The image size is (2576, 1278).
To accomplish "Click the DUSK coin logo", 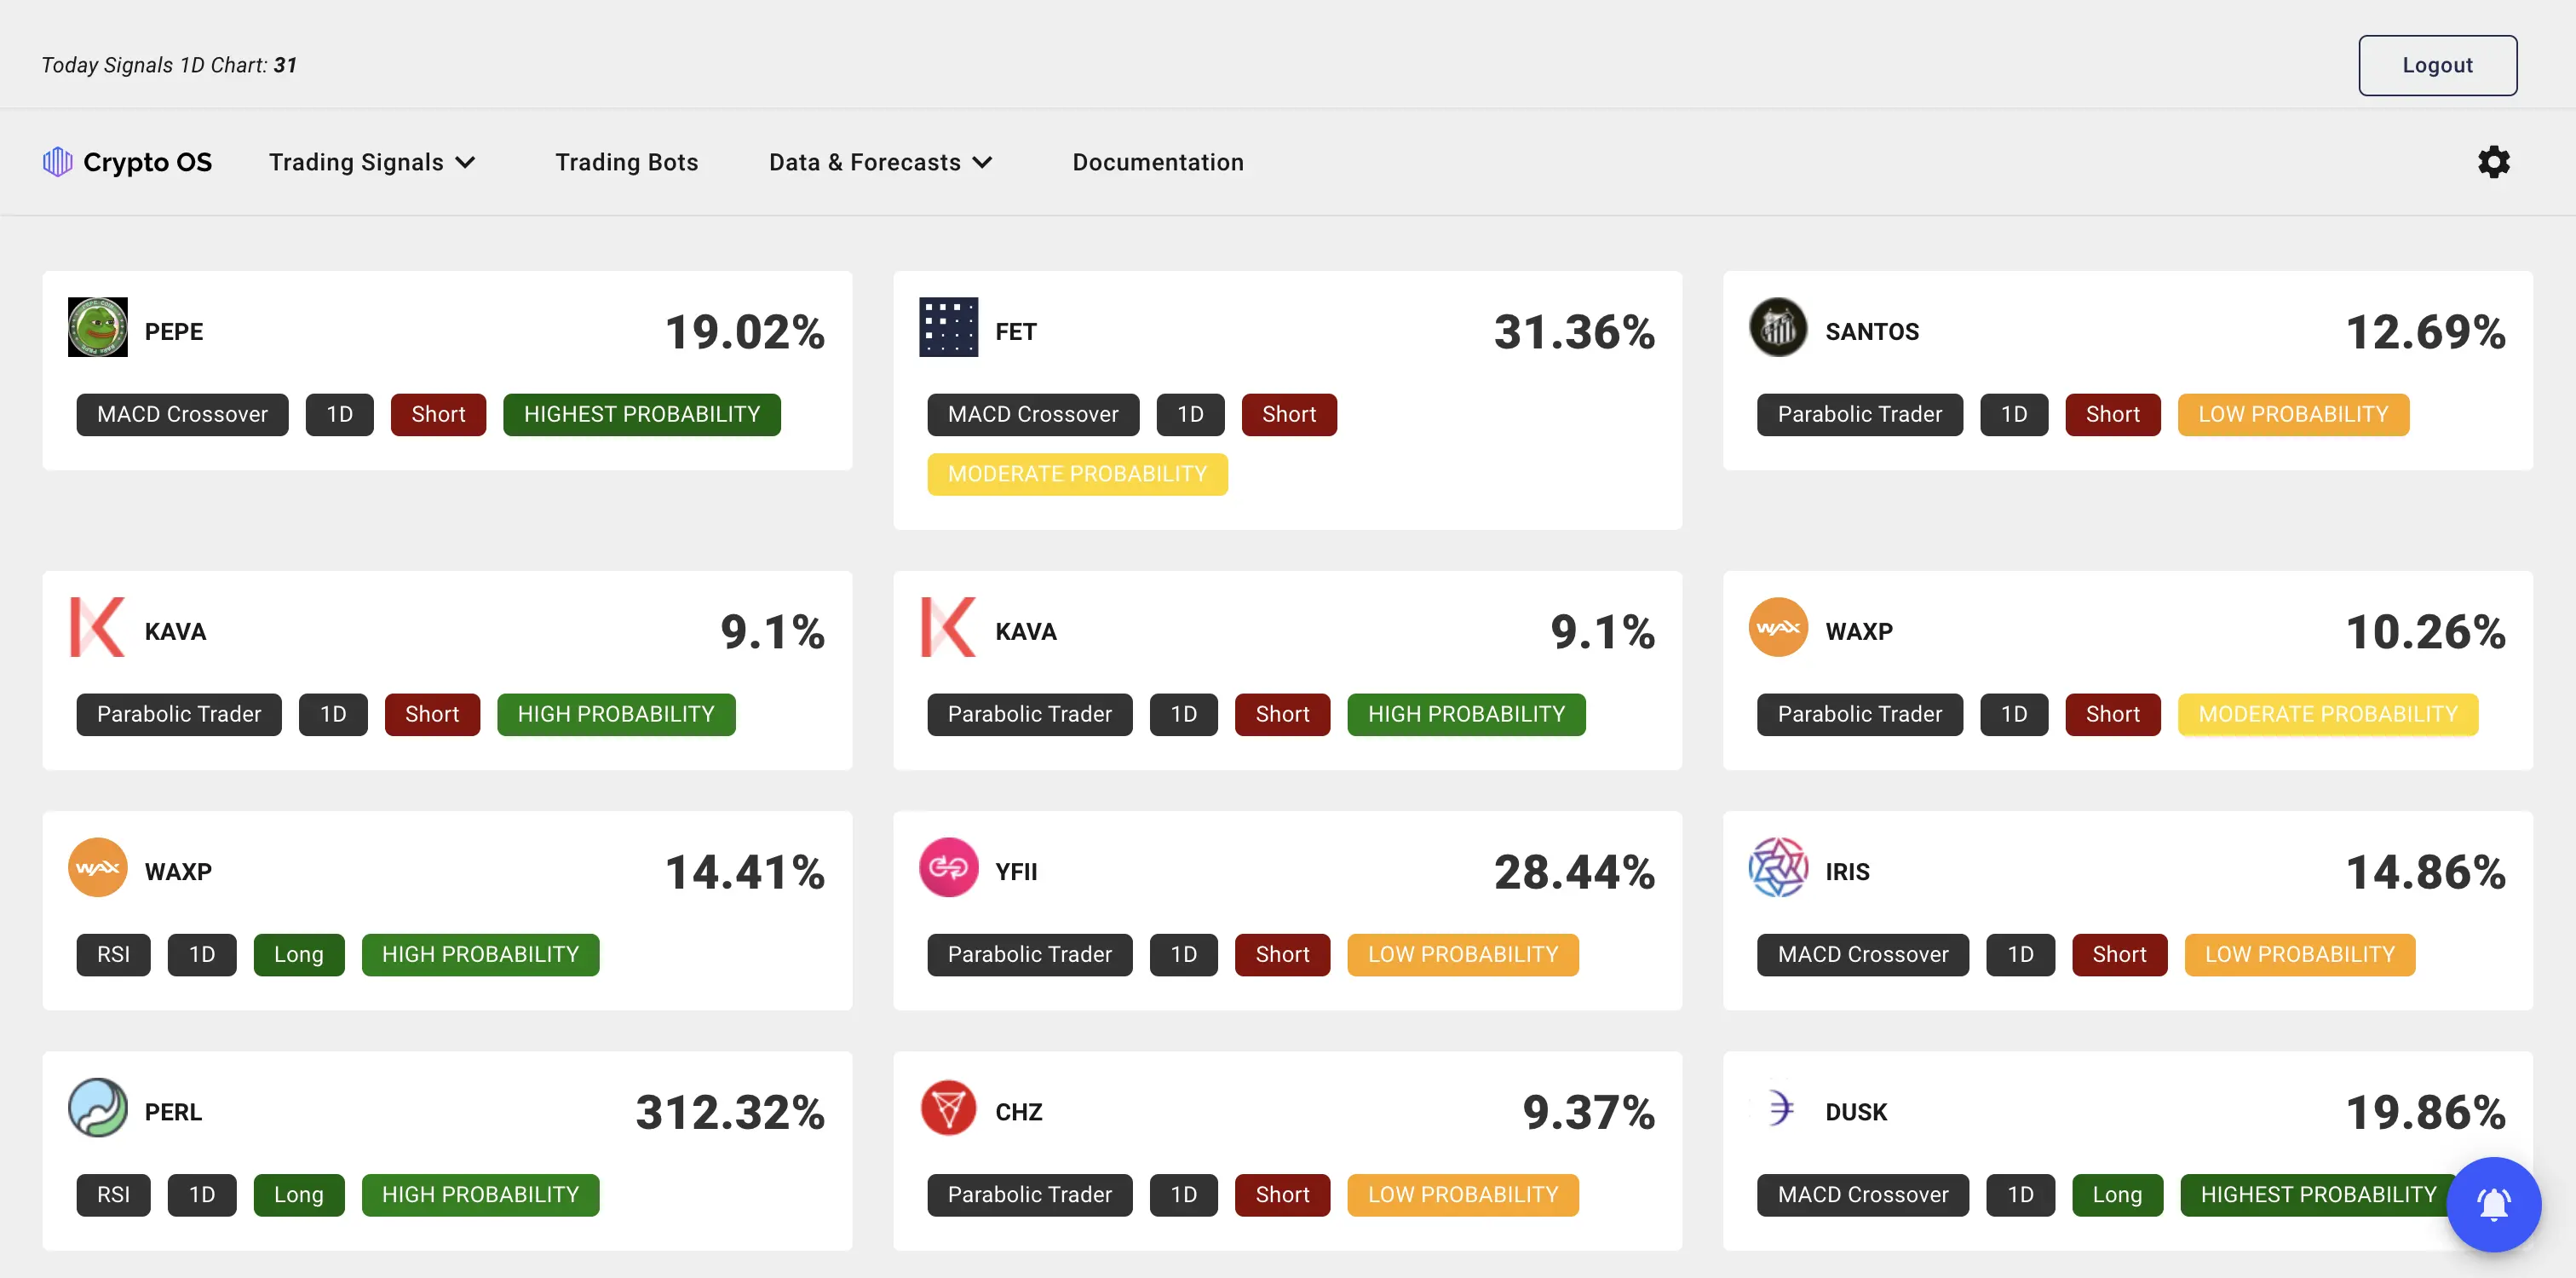I will point(1778,1107).
